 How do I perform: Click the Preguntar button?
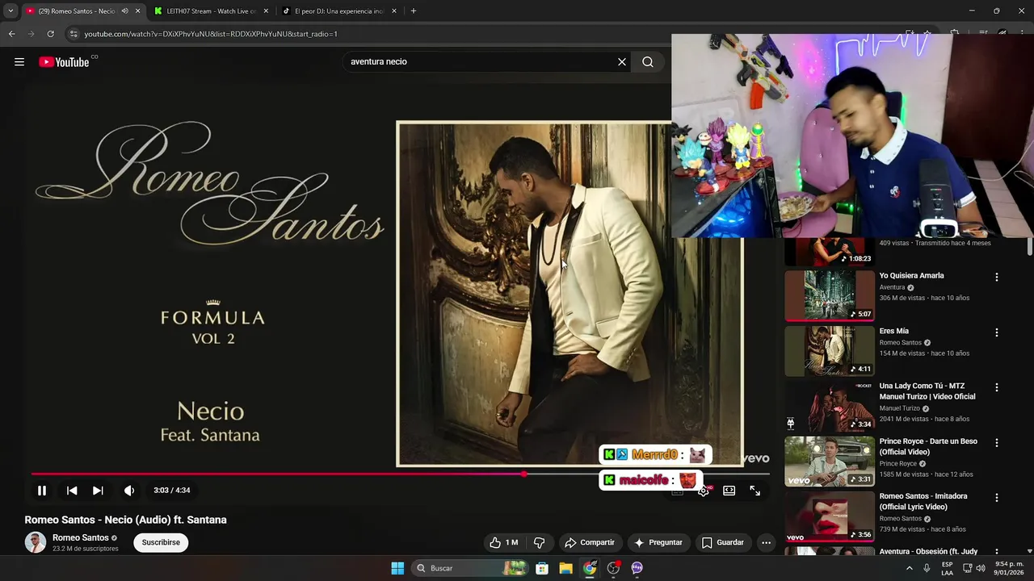pyautogui.click(x=658, y=542)
